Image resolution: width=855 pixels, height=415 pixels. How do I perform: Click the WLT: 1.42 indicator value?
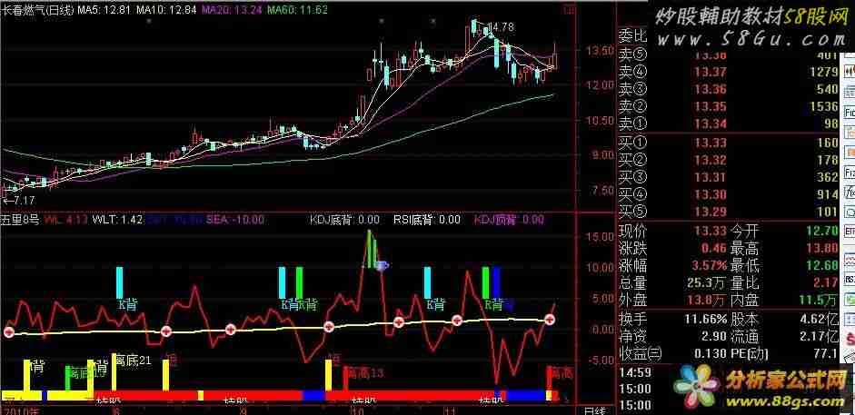[x=117, y=220]
